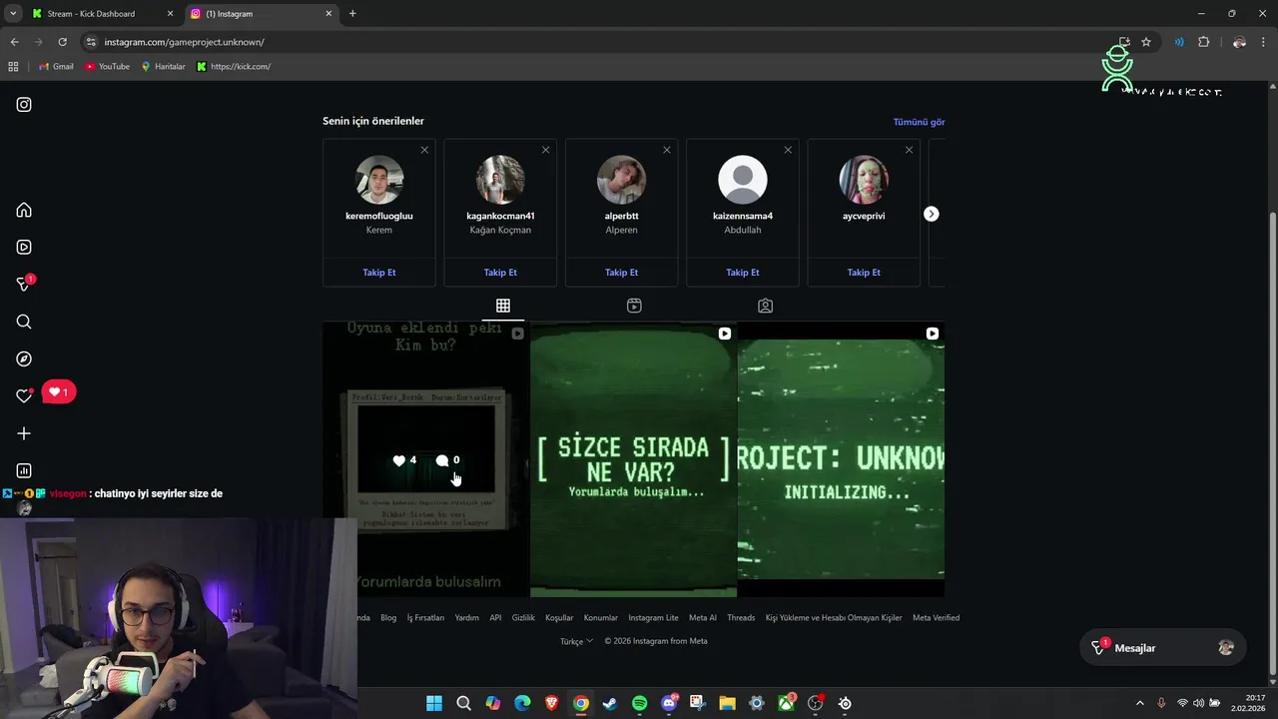
Task: Open direct messages icon in the sidebar
Action: [24, 285]
